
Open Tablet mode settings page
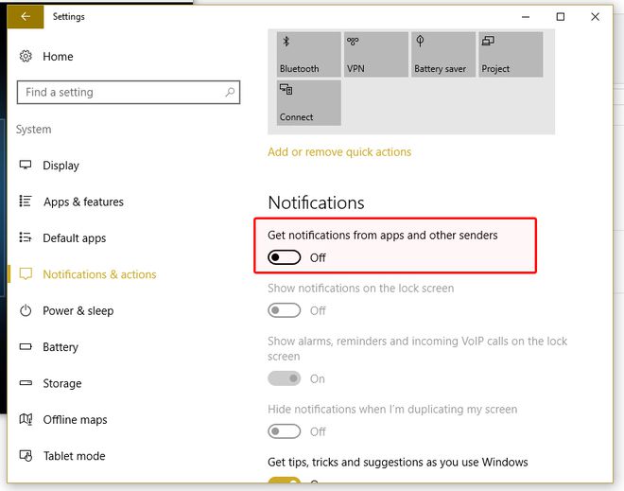(x=75, y=456)
